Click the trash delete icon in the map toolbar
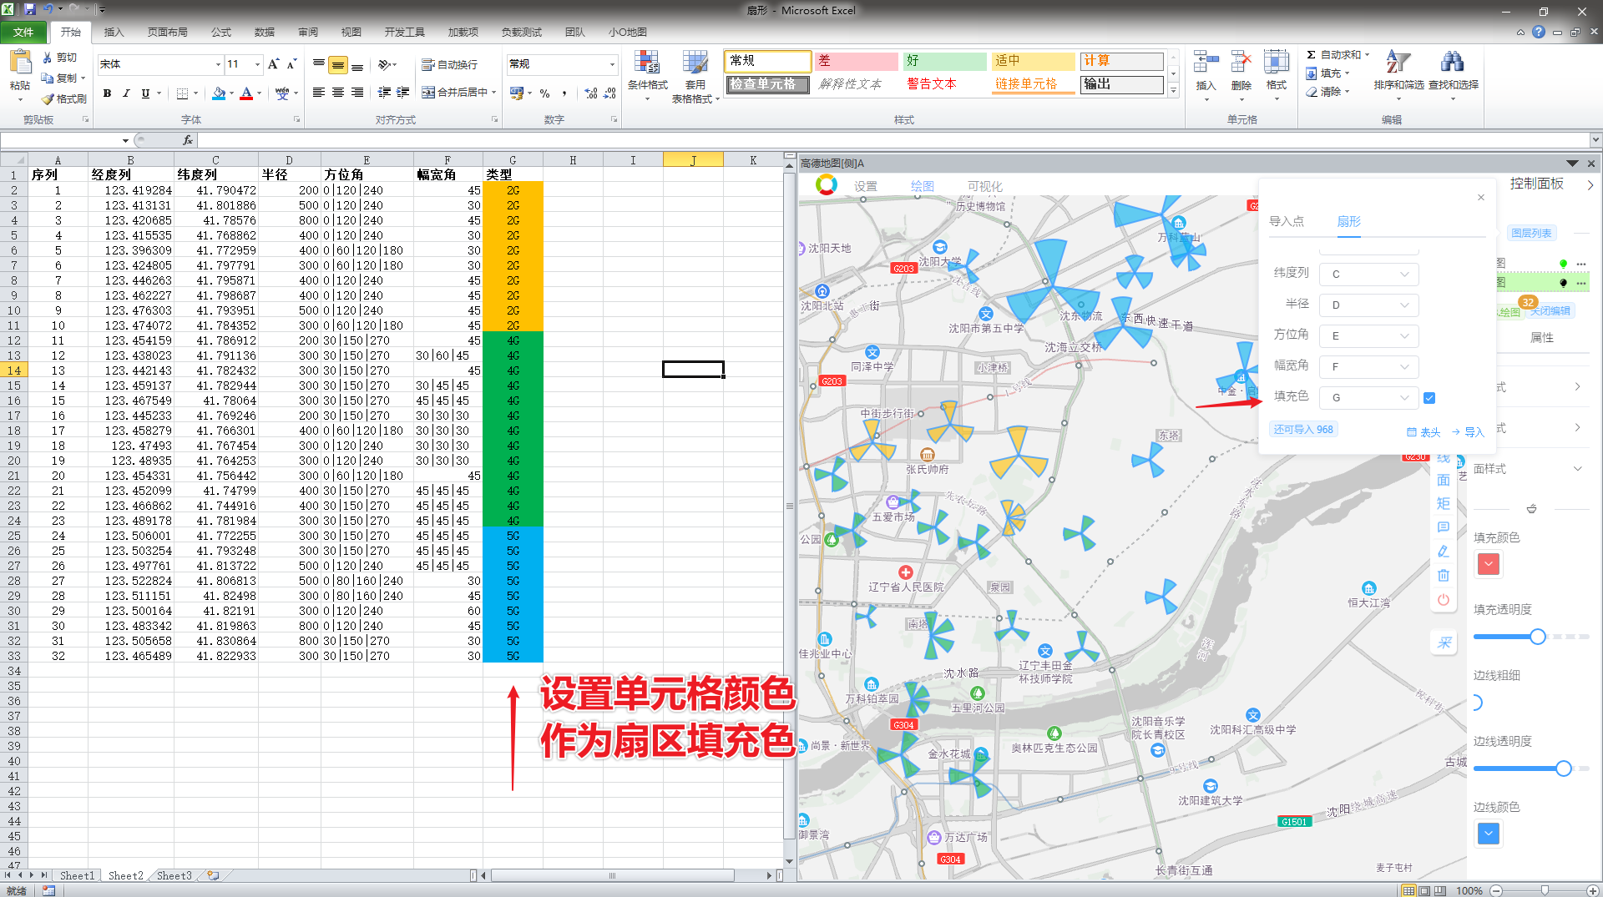 [1444, 576]
